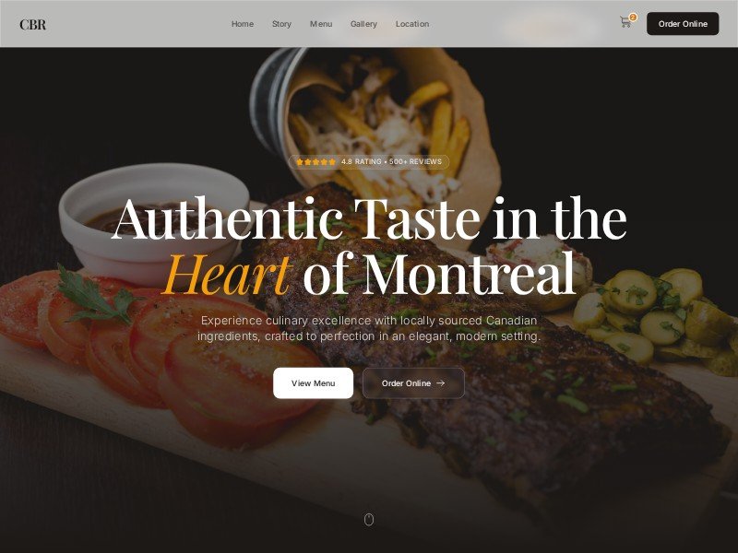Open the Story nav link
Screen dimensions: 738x553
click(281, 24)
